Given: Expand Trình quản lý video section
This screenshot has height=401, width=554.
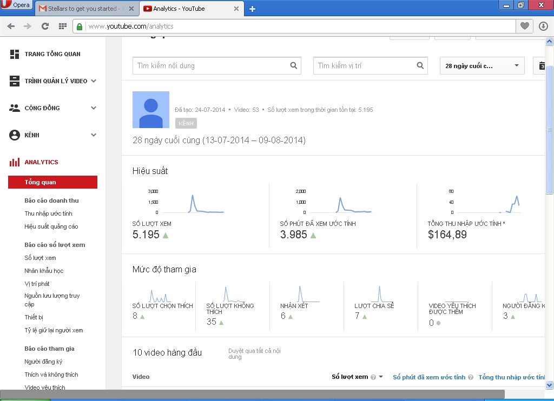Looking at the screenshot, I should (x=93, y=81).
